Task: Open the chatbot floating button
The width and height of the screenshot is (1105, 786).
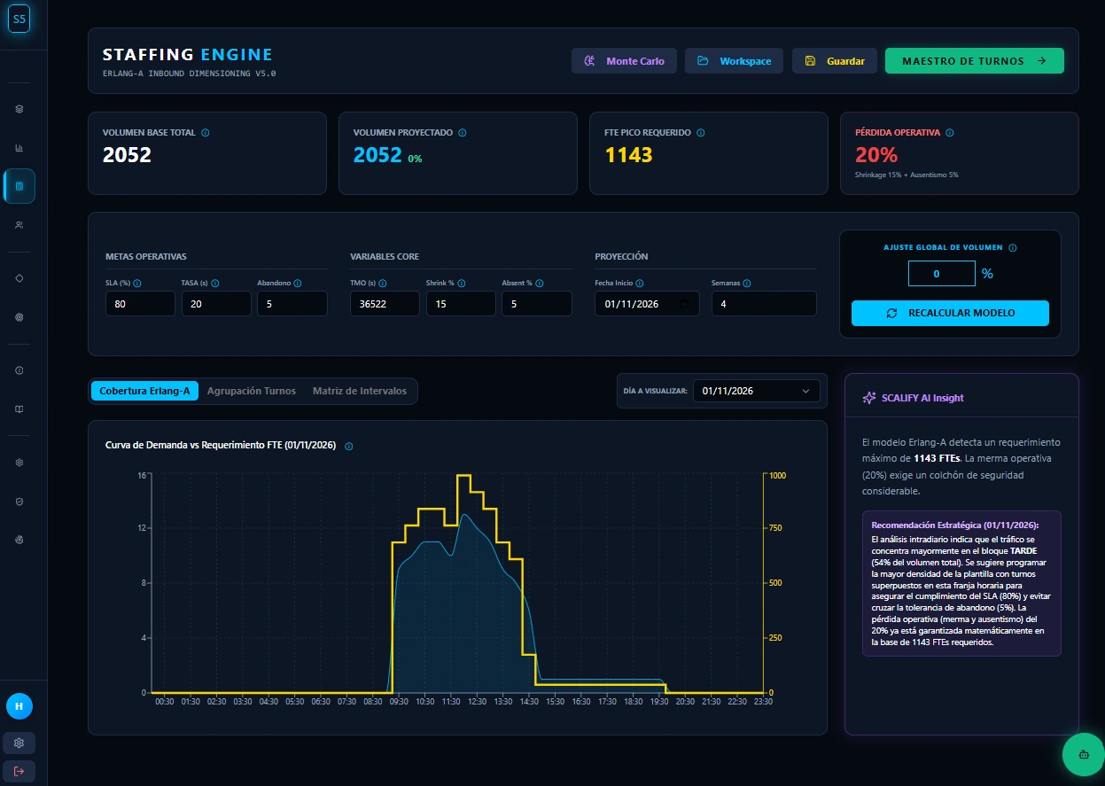Action: tap(1083, 755)
